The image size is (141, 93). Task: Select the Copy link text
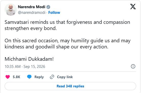[65, 77]
